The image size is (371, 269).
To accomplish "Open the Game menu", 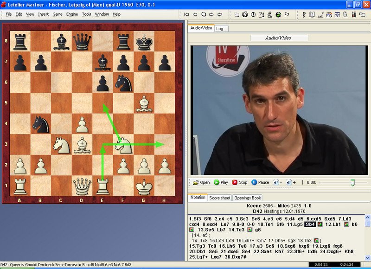I will click(x=58, y=14).
